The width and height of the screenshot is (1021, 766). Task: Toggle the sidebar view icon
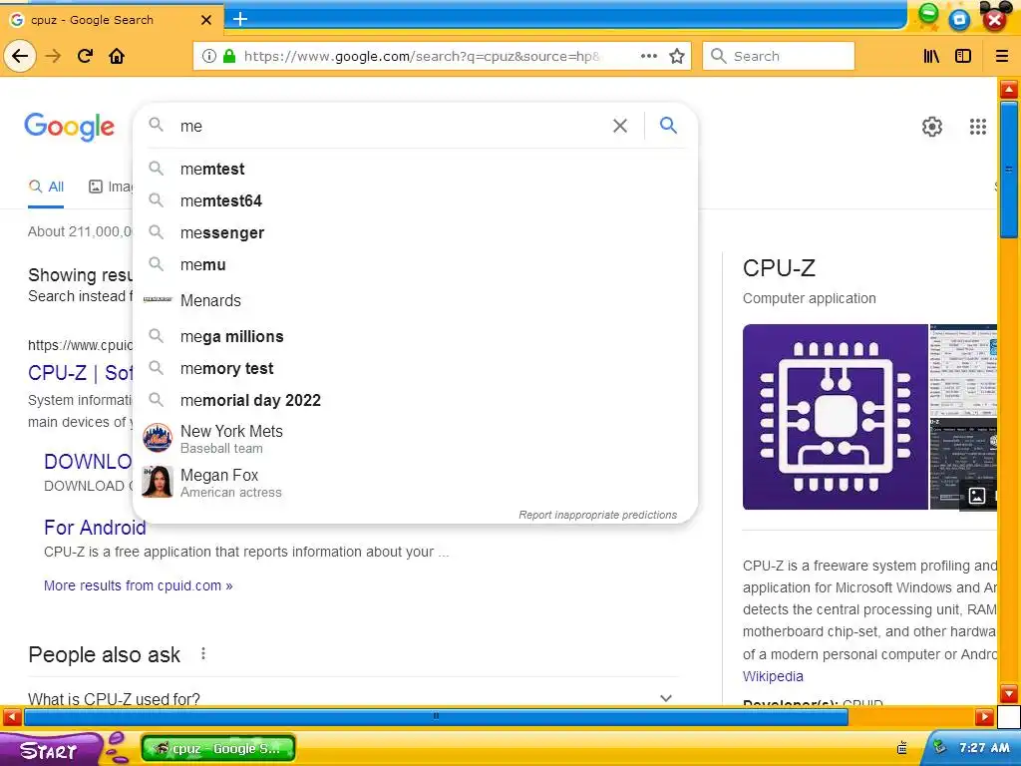point(963,56)
